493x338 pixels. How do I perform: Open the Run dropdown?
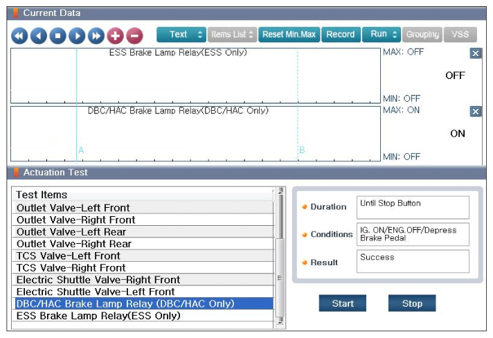click(382, 34)
